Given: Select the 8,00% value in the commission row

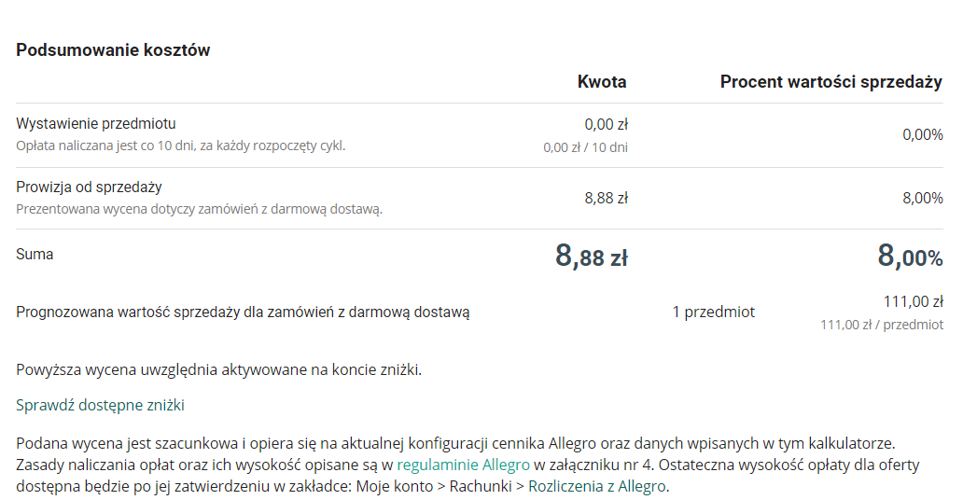Looking at the screenshot, I should [x=922, y=198].
